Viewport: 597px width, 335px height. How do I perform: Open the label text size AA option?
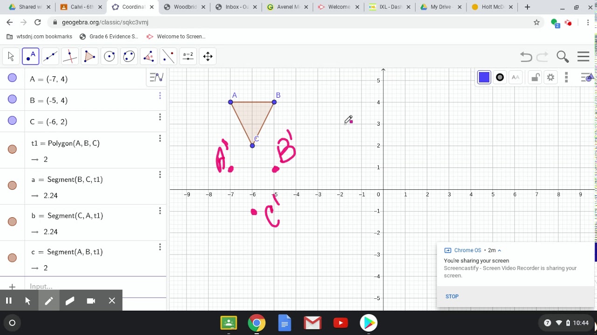coord(515,77)
